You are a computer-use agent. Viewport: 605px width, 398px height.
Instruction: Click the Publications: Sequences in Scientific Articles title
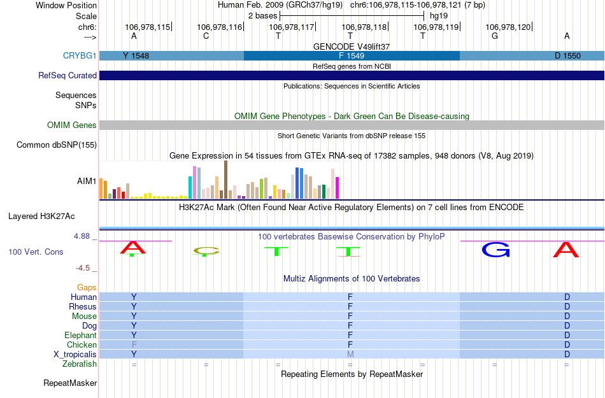[x=352, y=86]
